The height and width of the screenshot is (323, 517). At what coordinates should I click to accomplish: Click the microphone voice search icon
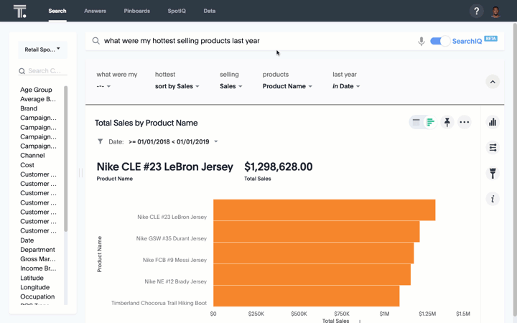point(421,41)
